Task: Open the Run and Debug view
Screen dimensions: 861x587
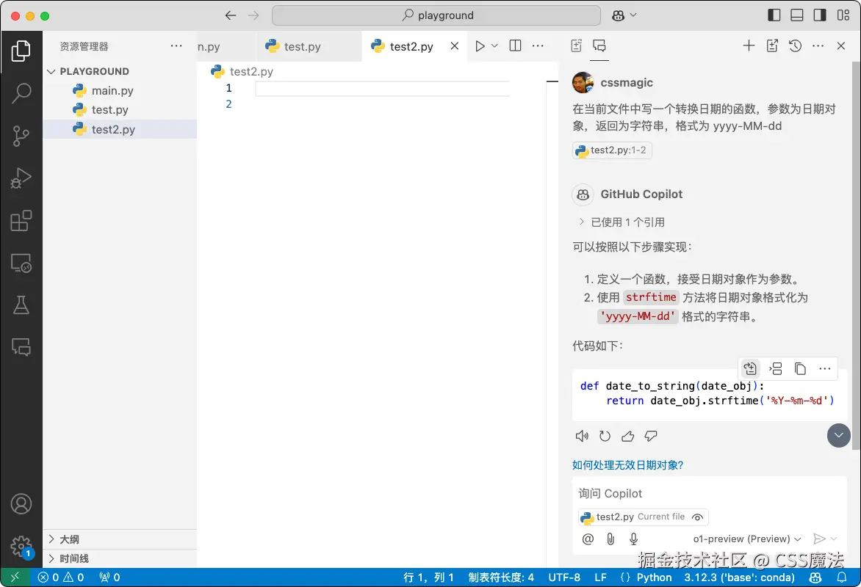Action: (22, 178)
